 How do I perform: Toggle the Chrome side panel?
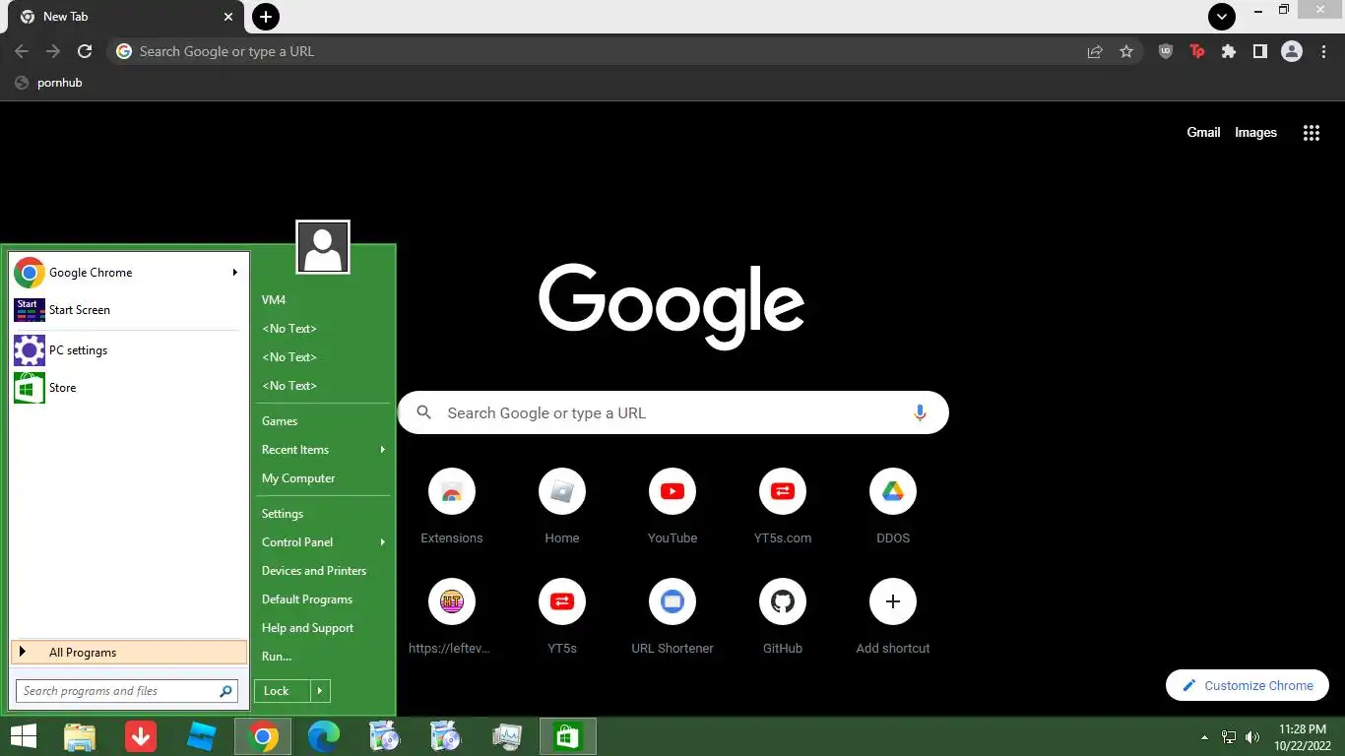coord(1259,51)
